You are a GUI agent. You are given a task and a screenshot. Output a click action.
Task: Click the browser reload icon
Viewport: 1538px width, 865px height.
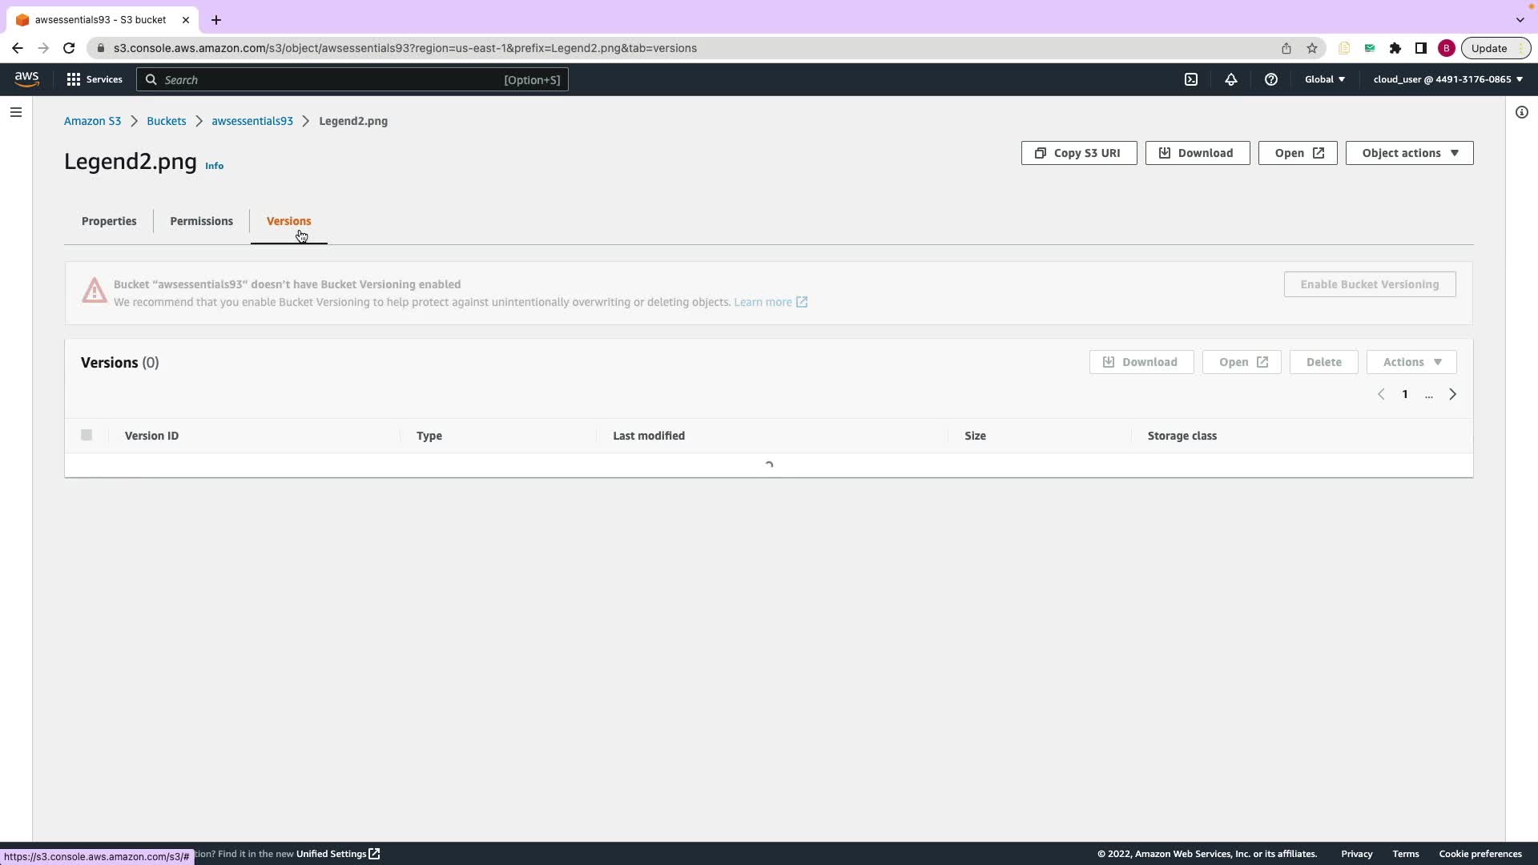[69, 48]
